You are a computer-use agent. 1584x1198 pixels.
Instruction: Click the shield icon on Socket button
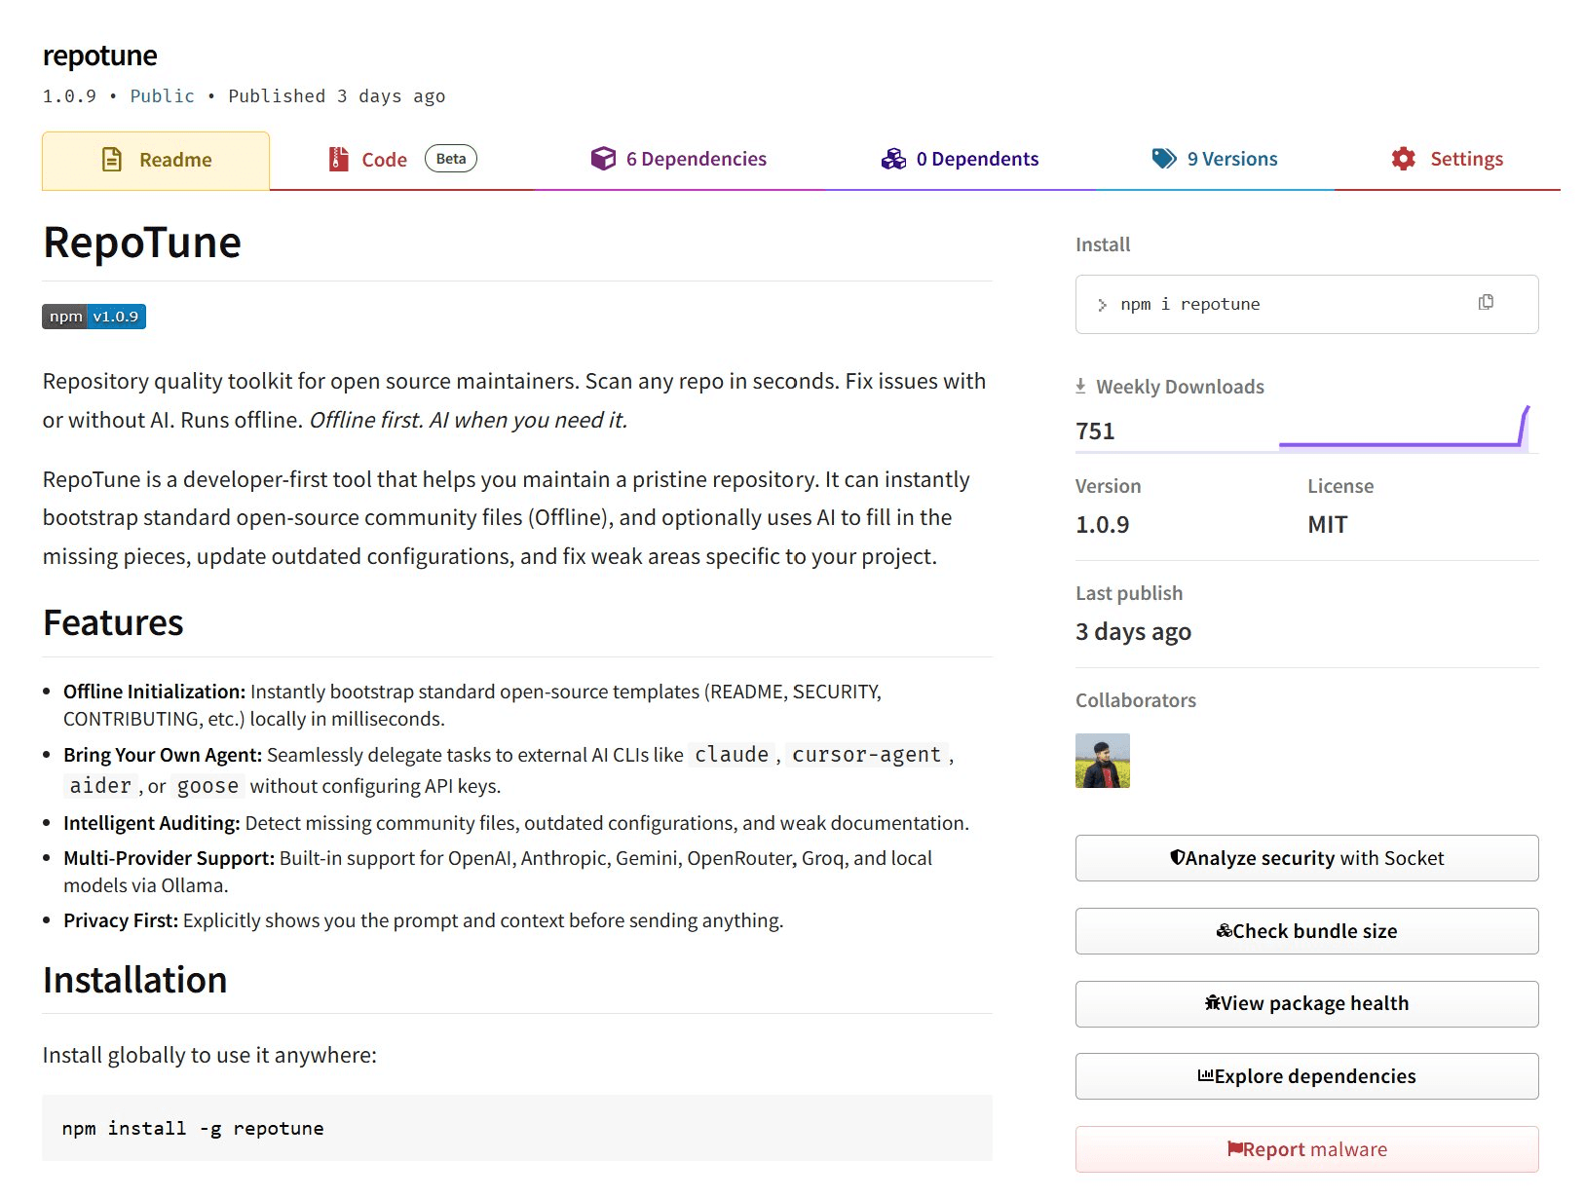(1177, 857)
